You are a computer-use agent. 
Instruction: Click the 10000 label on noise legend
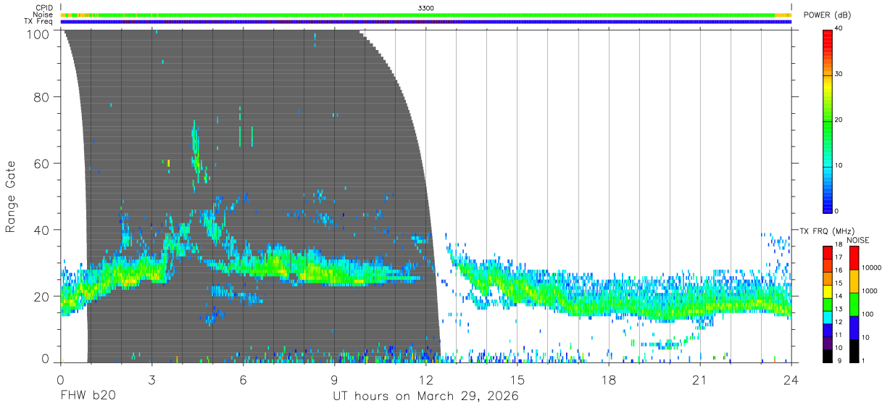[x=873, y=267]
